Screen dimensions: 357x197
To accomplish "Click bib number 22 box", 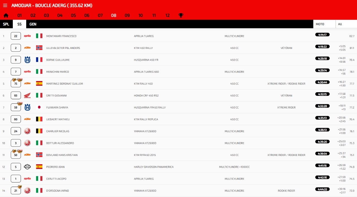I will click(x=16, y=36).
